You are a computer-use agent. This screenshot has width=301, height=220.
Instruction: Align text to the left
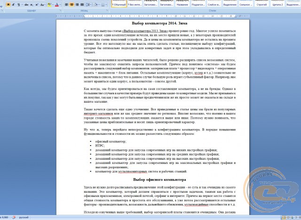[x=67, y=4]
